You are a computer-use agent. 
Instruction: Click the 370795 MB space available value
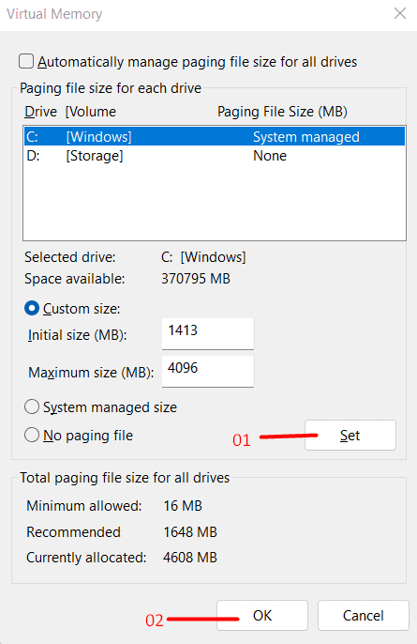click(196, 279)
